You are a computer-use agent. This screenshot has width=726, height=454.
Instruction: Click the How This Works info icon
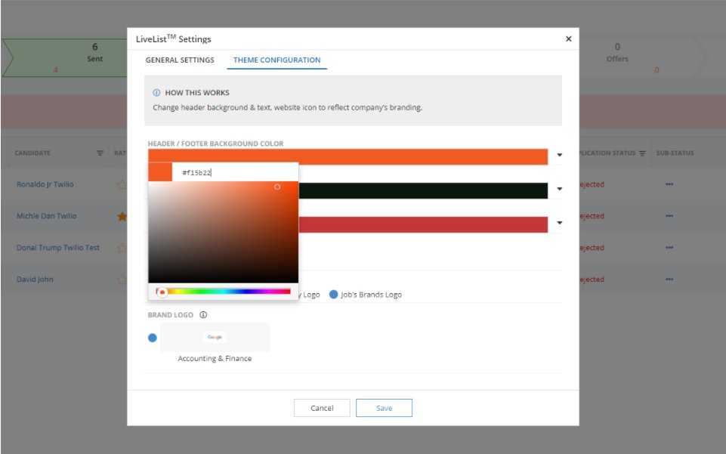(x=156, y=93)
